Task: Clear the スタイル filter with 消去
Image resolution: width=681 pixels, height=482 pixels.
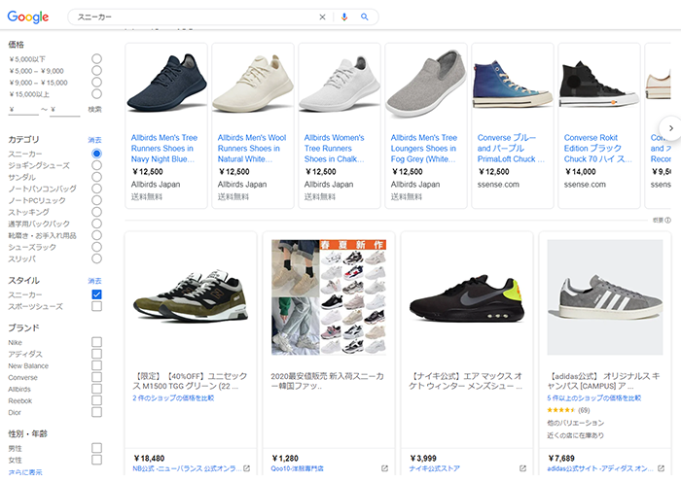Action: click(94, 281)
